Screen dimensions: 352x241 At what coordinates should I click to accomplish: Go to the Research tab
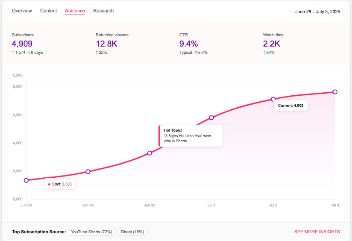click(103, 11)
